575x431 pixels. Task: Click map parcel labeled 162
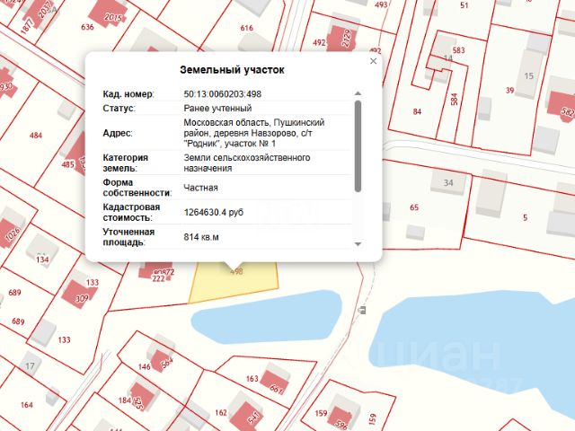coord(221,413)
